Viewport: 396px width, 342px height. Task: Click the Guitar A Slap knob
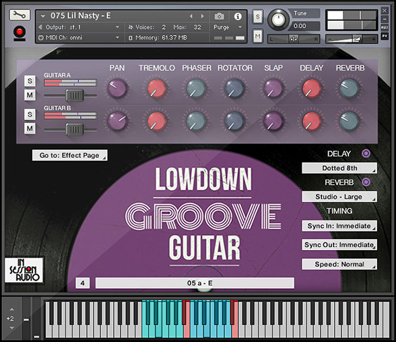273,88
